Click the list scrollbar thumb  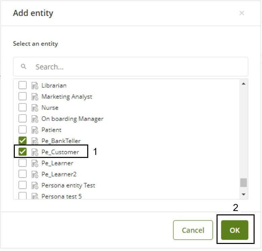243,183
